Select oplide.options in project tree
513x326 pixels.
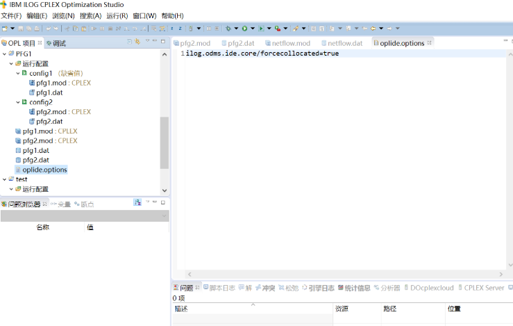[42, 170]
